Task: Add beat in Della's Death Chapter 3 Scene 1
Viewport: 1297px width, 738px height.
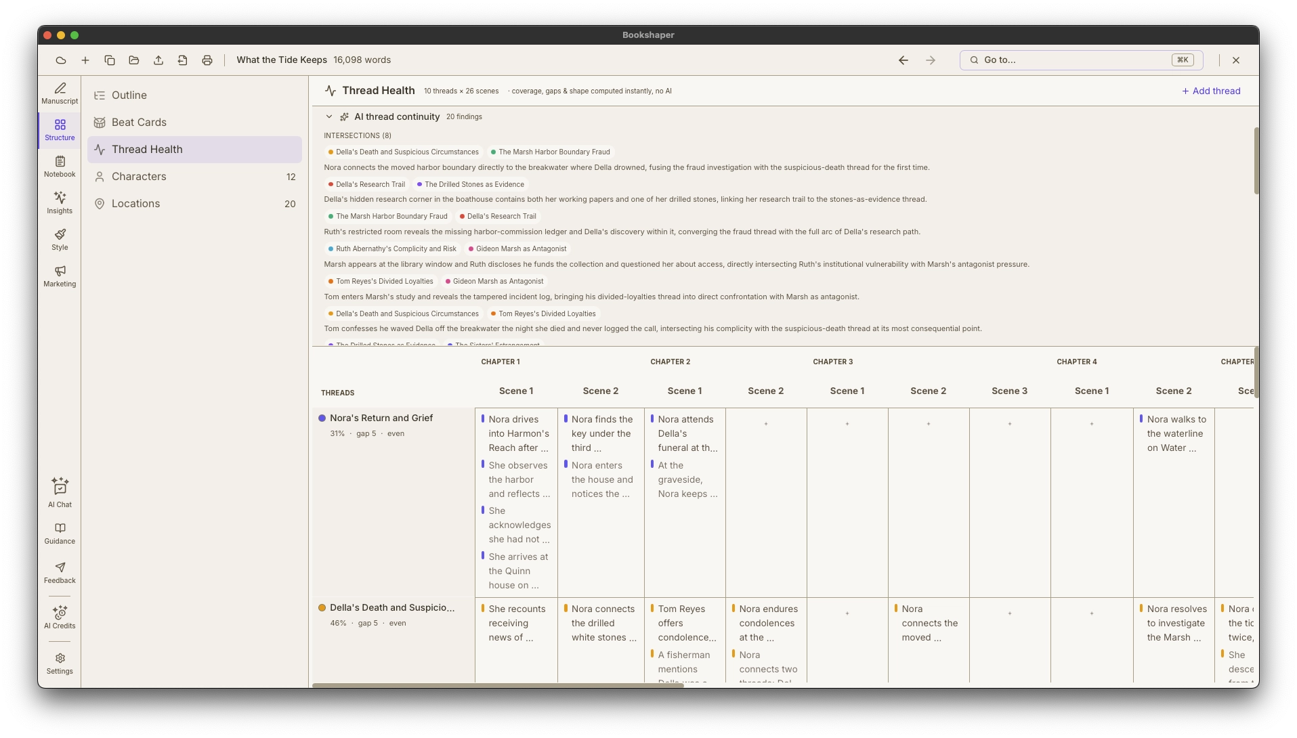Action: [847, 613]
